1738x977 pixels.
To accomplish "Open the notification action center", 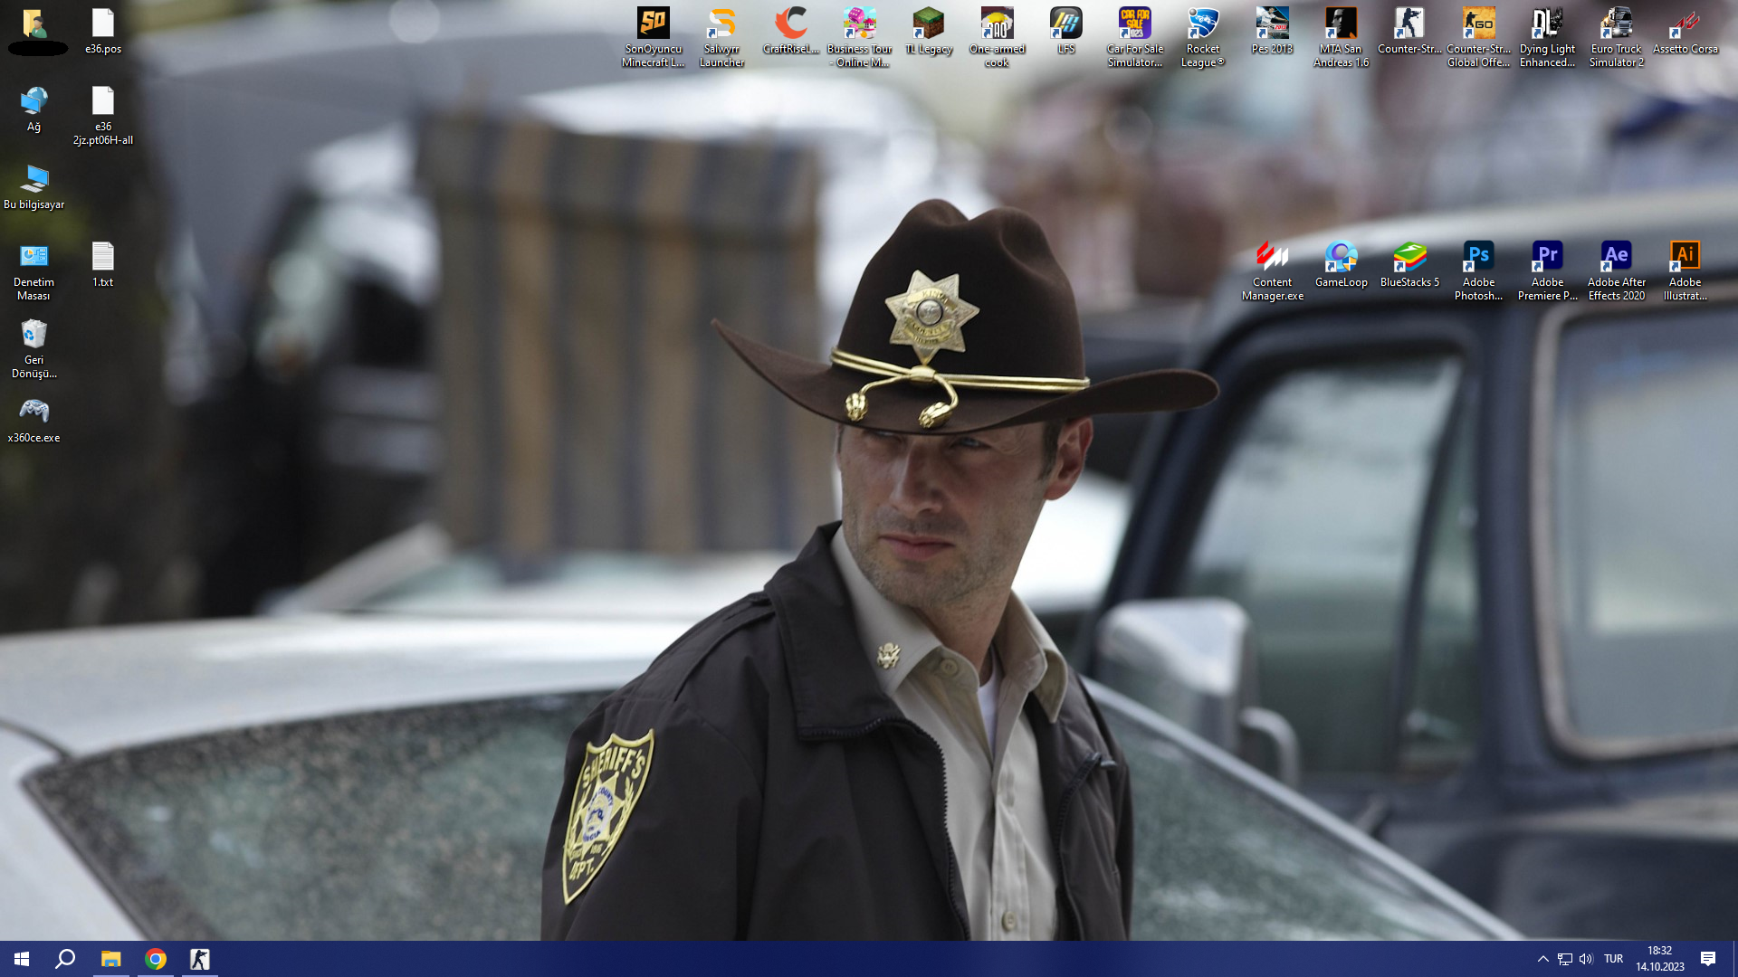I will coord(1708,959).
